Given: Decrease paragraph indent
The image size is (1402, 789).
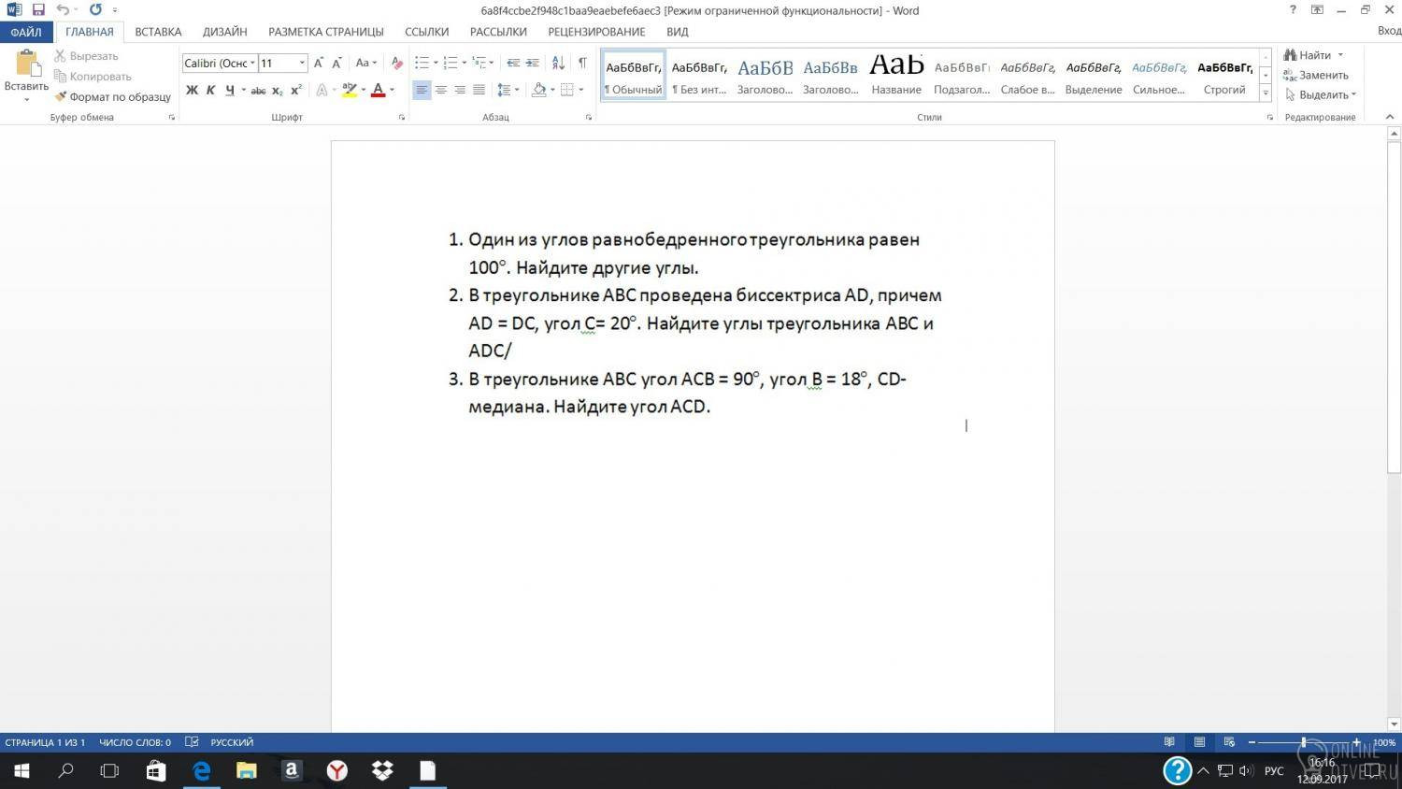Looking at the screenshot, I should 513,63.
